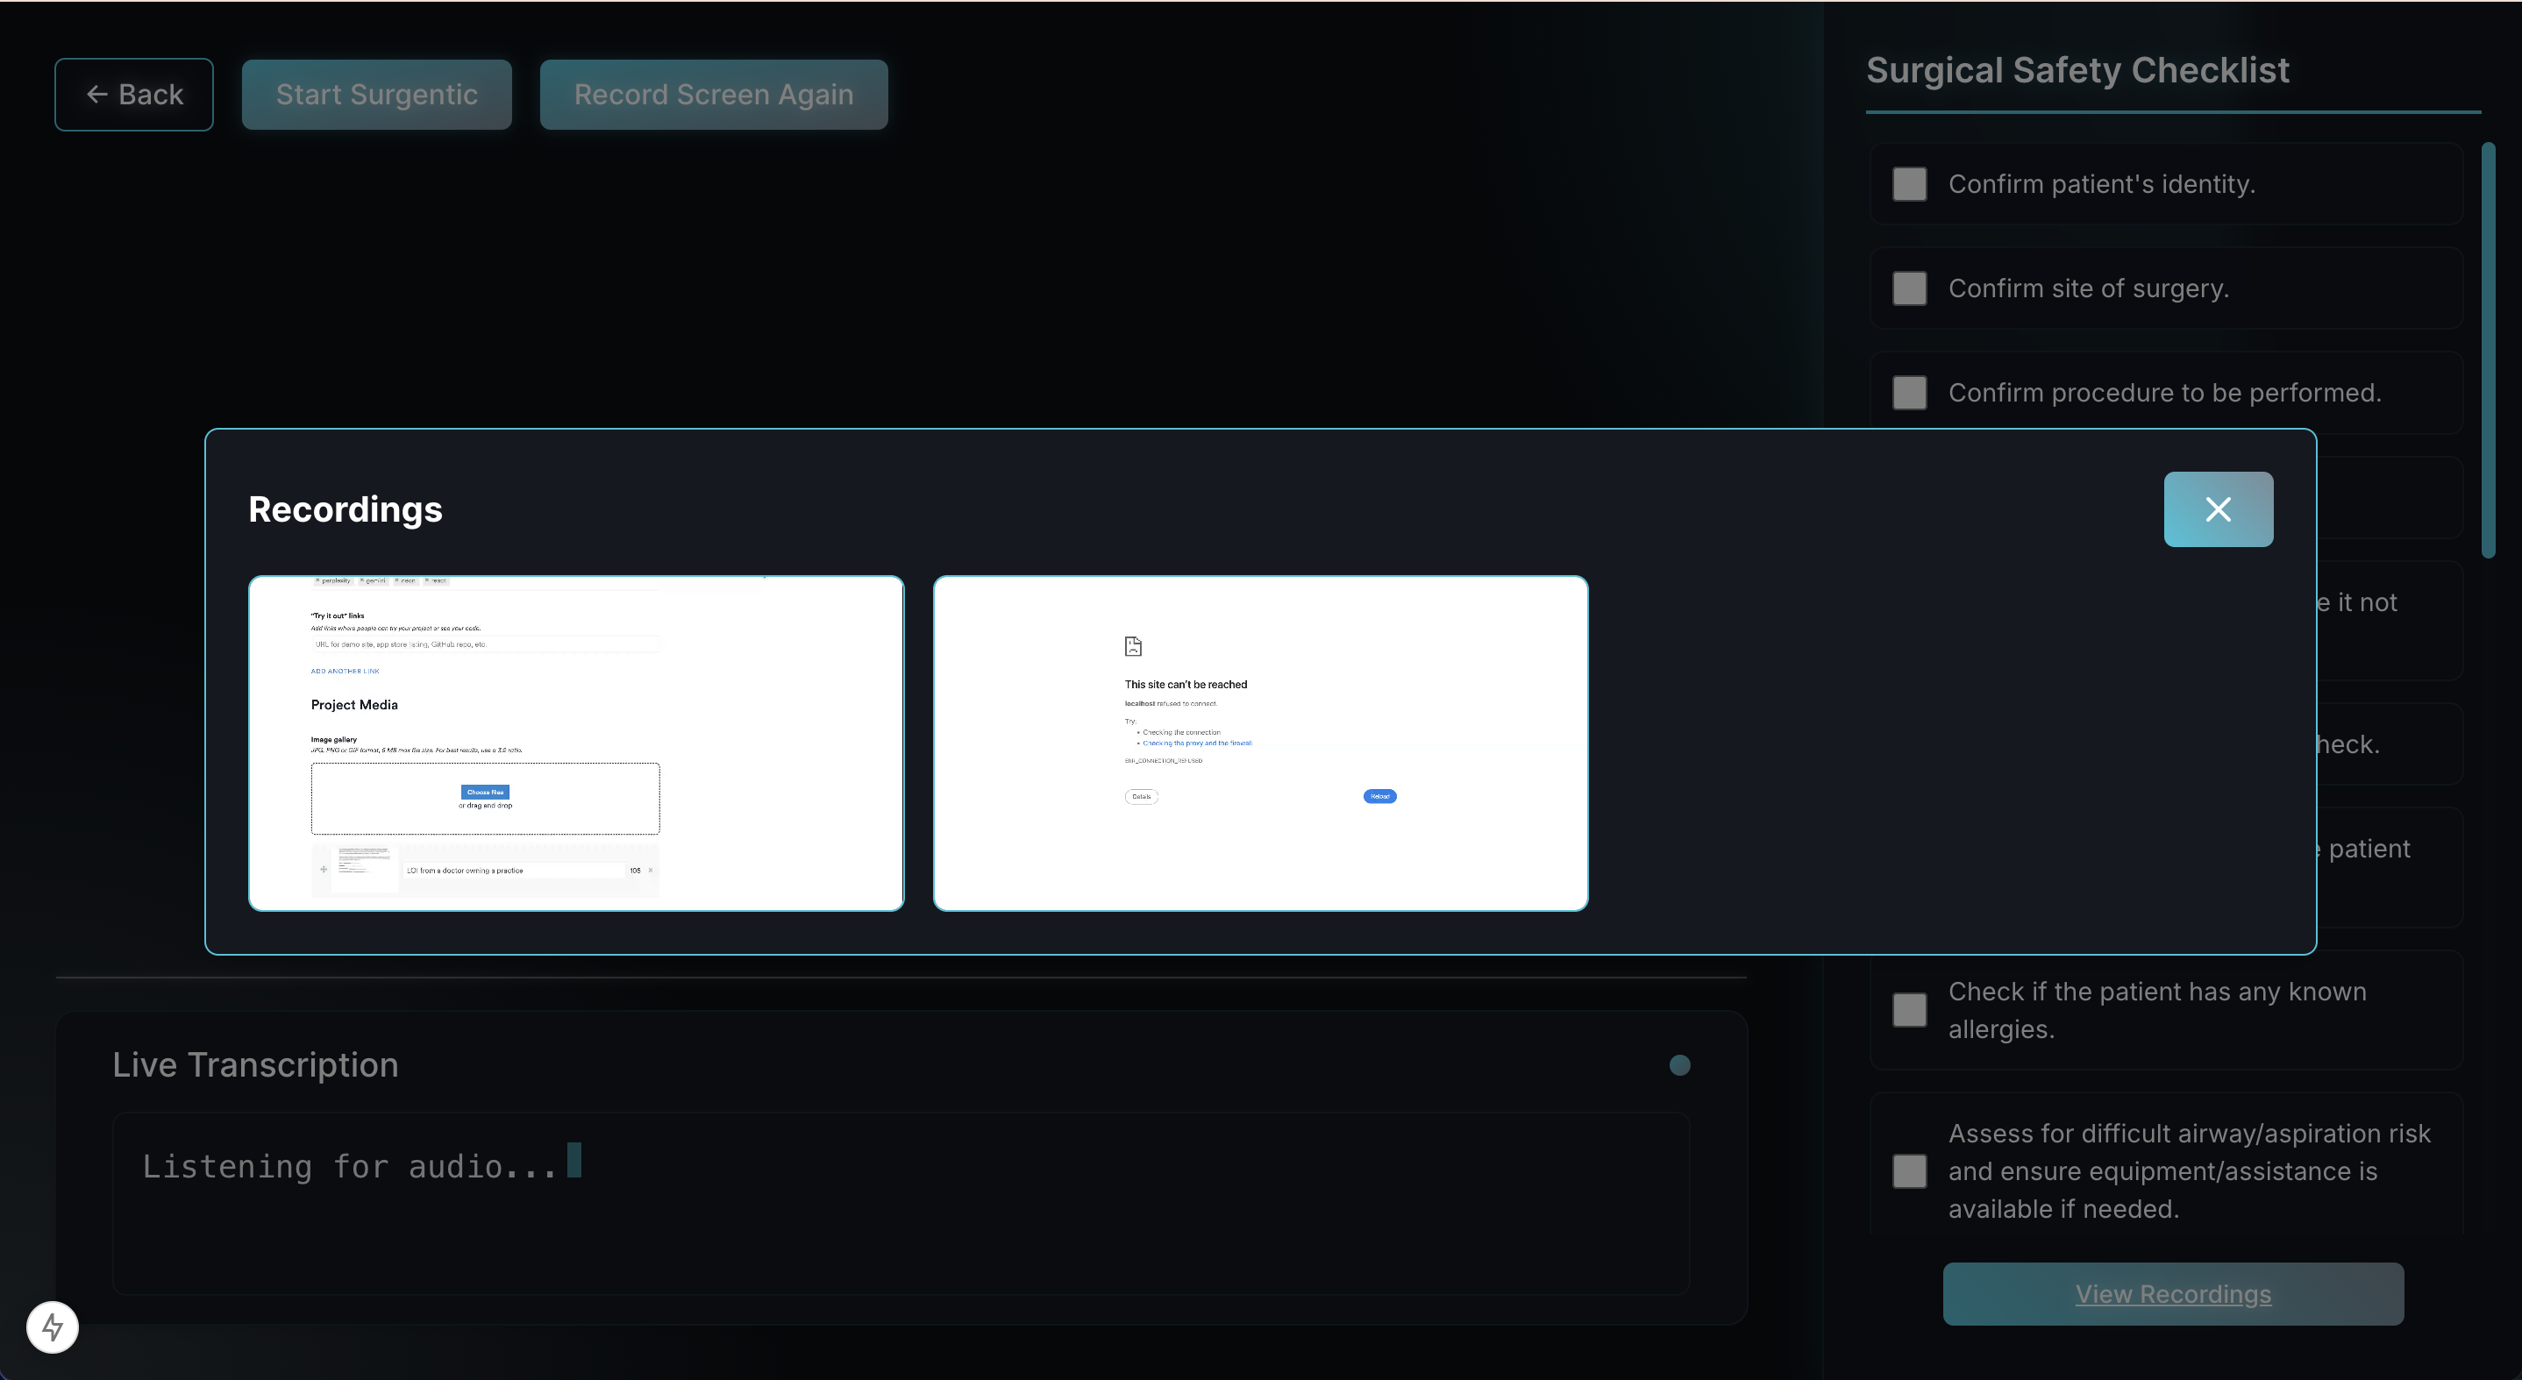Click the lightning bolt icon in the corner
The height and width of the screenshot is (1380, 2522).
pos(52,1327)
